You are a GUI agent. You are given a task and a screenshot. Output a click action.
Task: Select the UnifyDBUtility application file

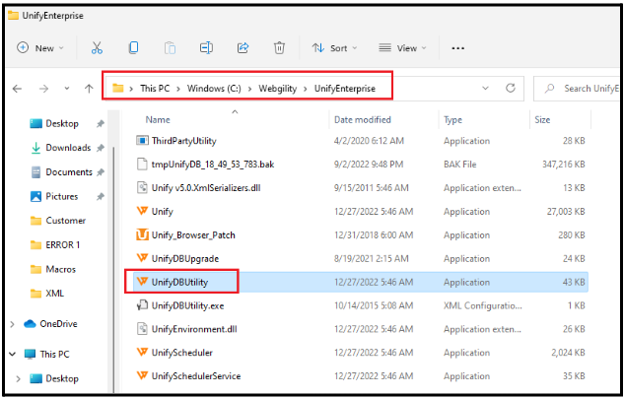click(180, 282)
